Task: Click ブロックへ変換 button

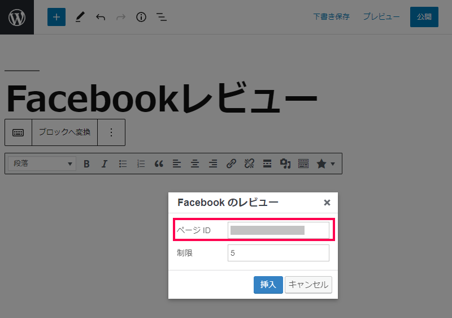Action: (64, 132)
